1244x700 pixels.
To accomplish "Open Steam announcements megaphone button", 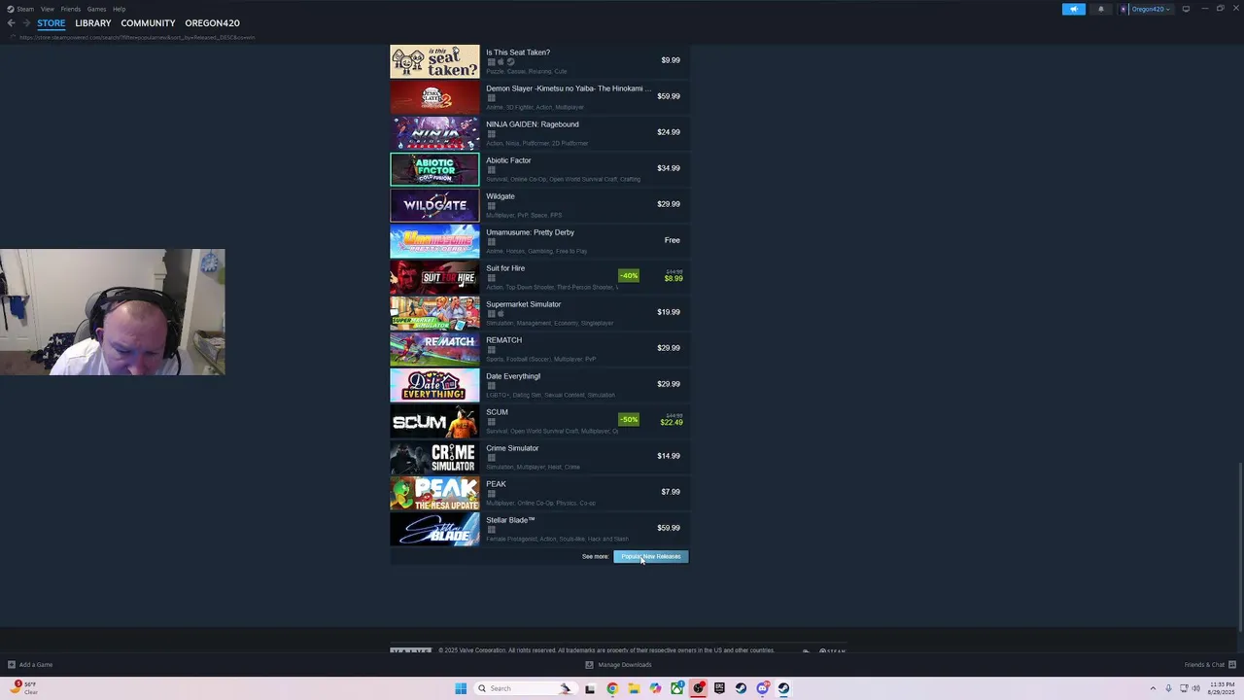I will [x=1074, y=9].
